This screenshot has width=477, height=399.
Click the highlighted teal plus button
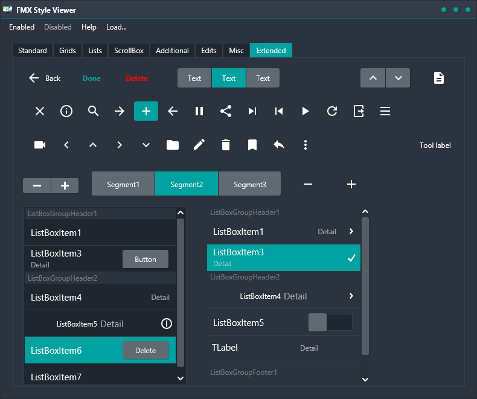[146, 111]
